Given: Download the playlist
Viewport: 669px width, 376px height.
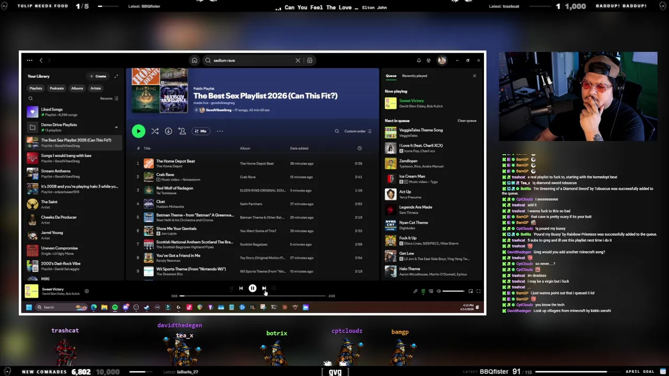Looking at the screenshot, I should pos(168,131).
